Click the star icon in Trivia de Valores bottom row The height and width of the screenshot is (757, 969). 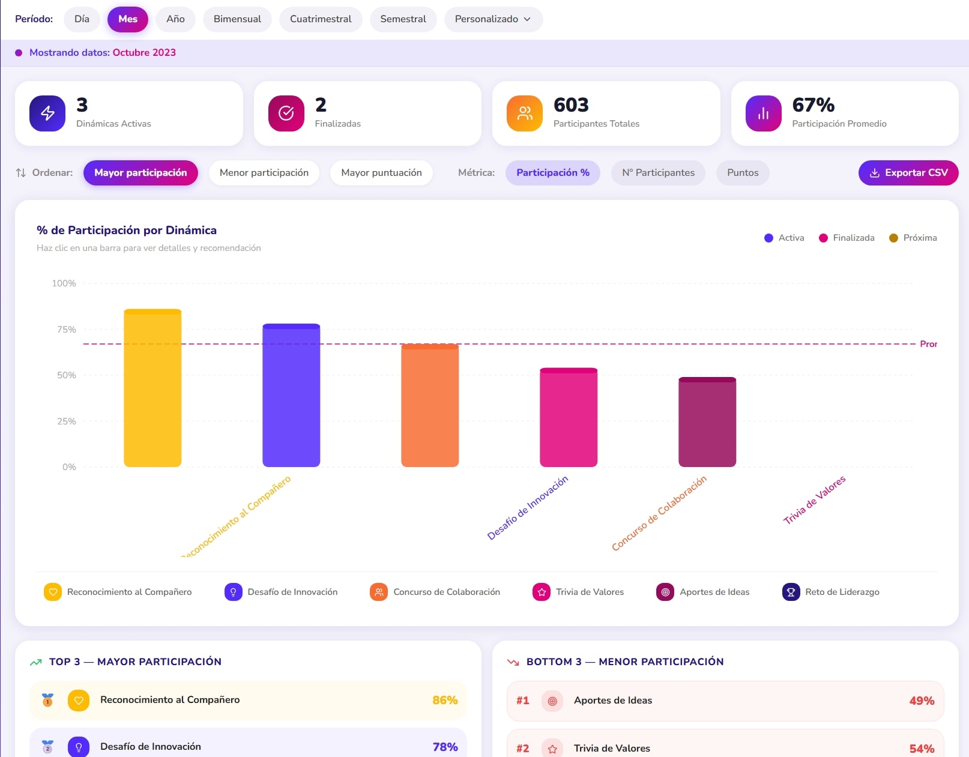coord(552,749)
